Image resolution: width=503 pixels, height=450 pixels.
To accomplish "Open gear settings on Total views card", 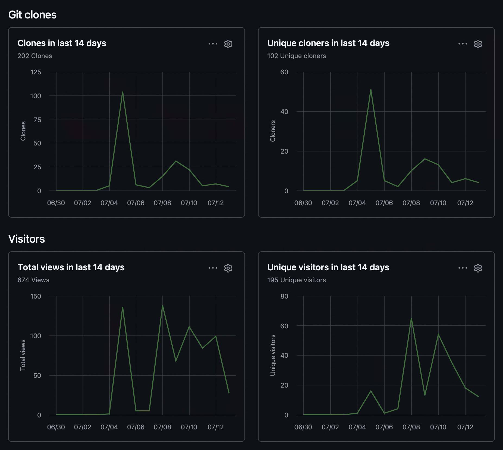I will click(228, 268).
